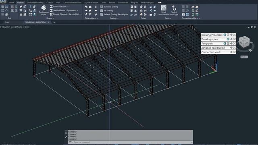Restore the drawing viewport window
This screenshot has height=145, width=258.
252,27
